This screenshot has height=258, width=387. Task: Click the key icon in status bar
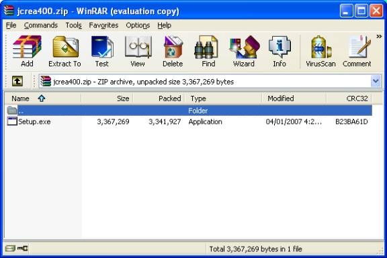[22, 249]
